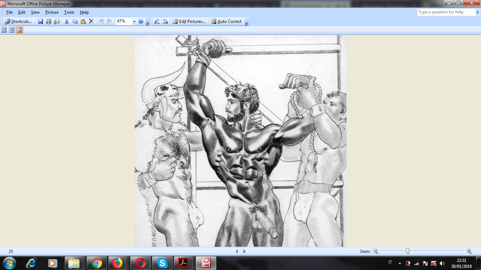Click the Paste clipboard icon
The height and width of the screenshot is (270, 481).
point(83,21)
